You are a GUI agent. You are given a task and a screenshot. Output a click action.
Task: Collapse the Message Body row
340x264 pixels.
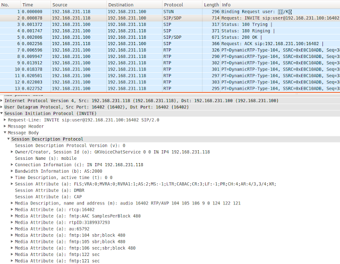5,132
